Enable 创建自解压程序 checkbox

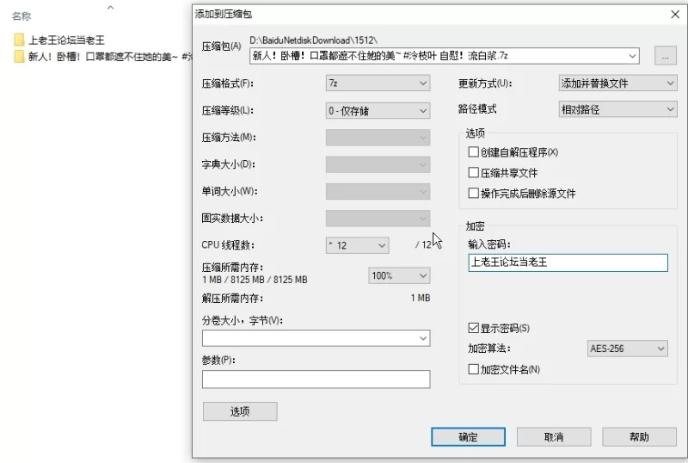coord(474,152)
